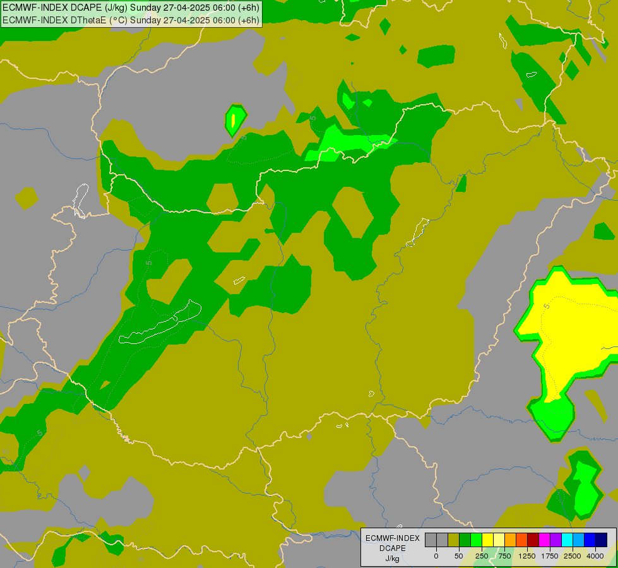618x568 pixels.
Task: Click the red-orange legend swatch
Action: (x=522, y=540)
